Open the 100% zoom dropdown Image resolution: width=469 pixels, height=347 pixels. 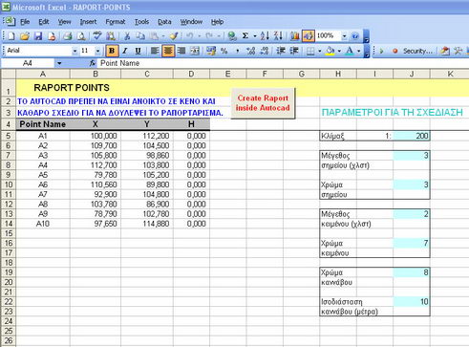click(344, 36)
